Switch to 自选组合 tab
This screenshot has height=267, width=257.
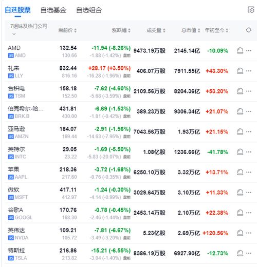(x=89, y=10)
